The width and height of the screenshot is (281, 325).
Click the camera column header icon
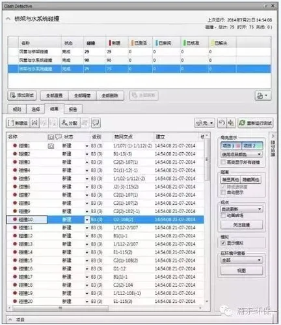pos(51,137)
